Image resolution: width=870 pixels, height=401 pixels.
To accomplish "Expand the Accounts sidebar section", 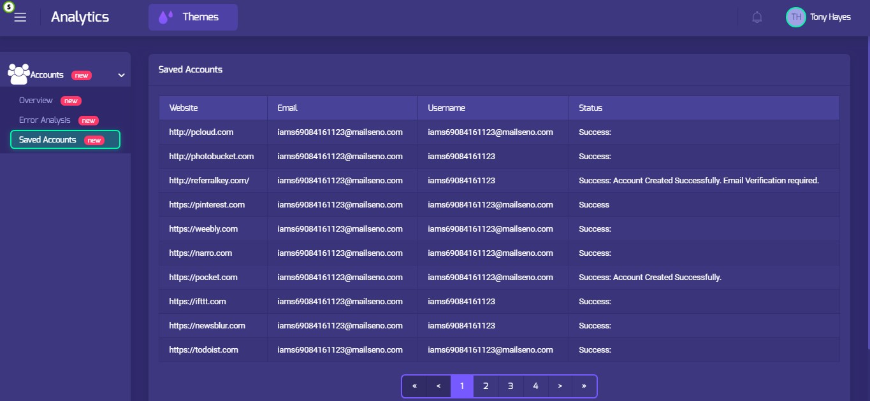I will [x=65, y=75].
